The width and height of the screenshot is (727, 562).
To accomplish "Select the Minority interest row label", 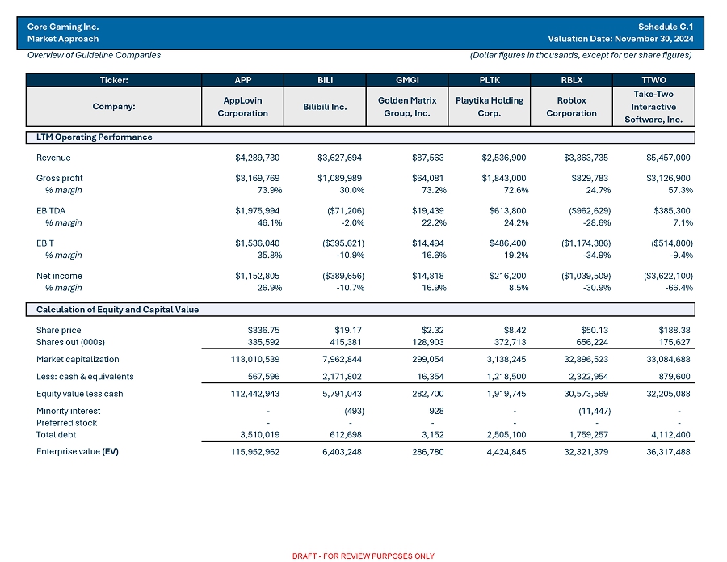I will coord(68,411).
